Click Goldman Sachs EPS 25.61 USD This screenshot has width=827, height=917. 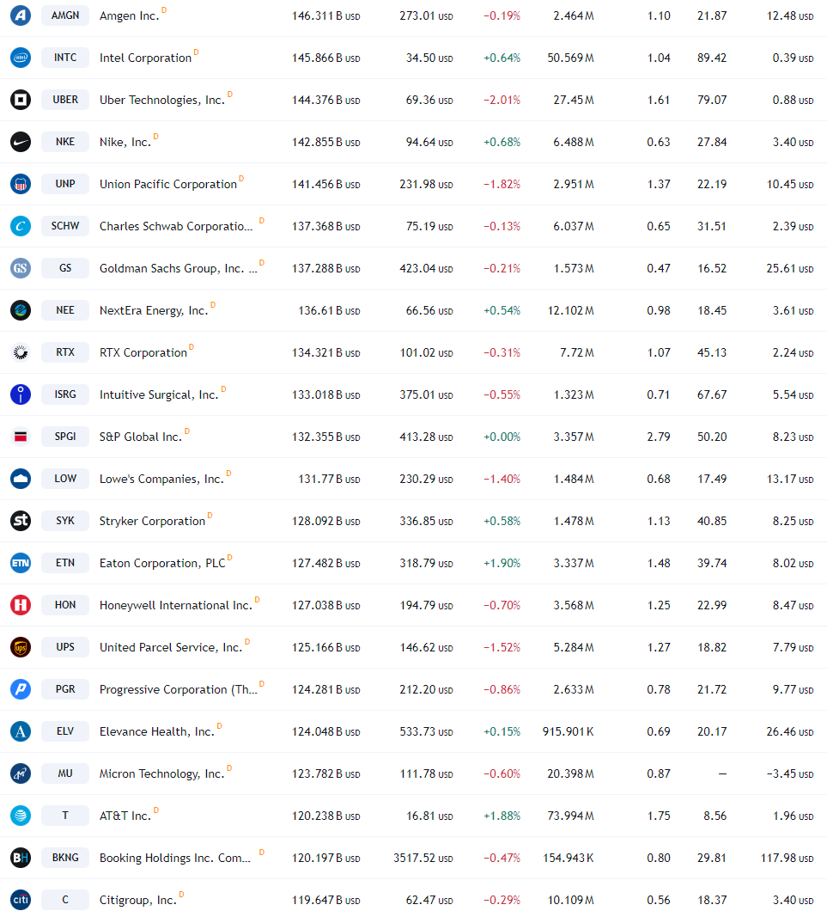[x=790, y=268]
